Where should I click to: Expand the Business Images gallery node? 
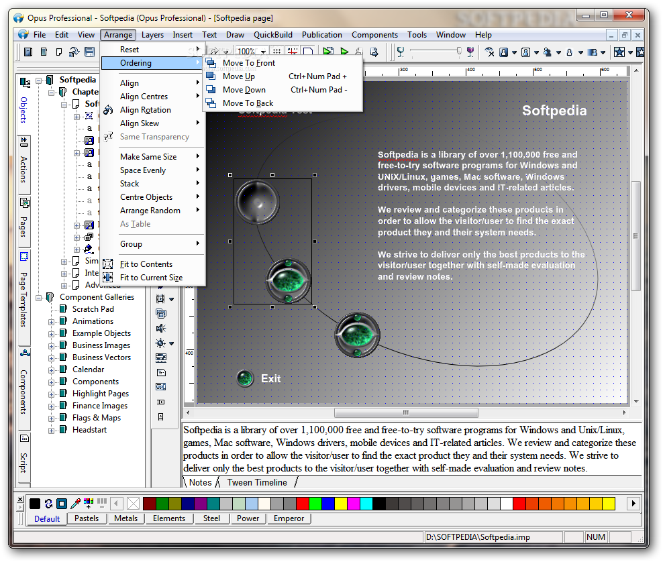coord(51,346)
